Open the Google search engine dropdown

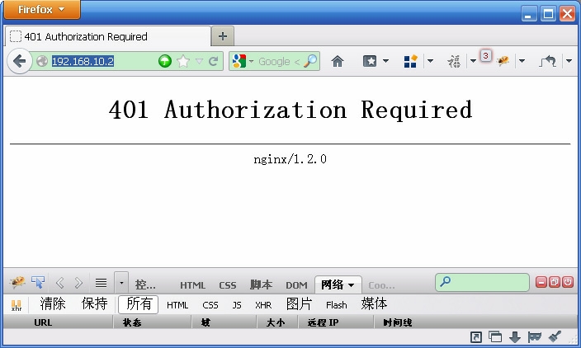click(242, 61)
